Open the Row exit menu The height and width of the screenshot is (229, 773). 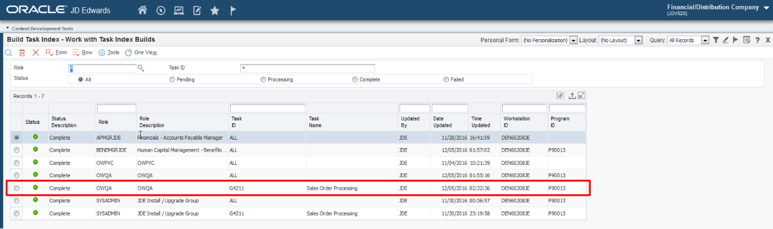click(x=82, y=53)
